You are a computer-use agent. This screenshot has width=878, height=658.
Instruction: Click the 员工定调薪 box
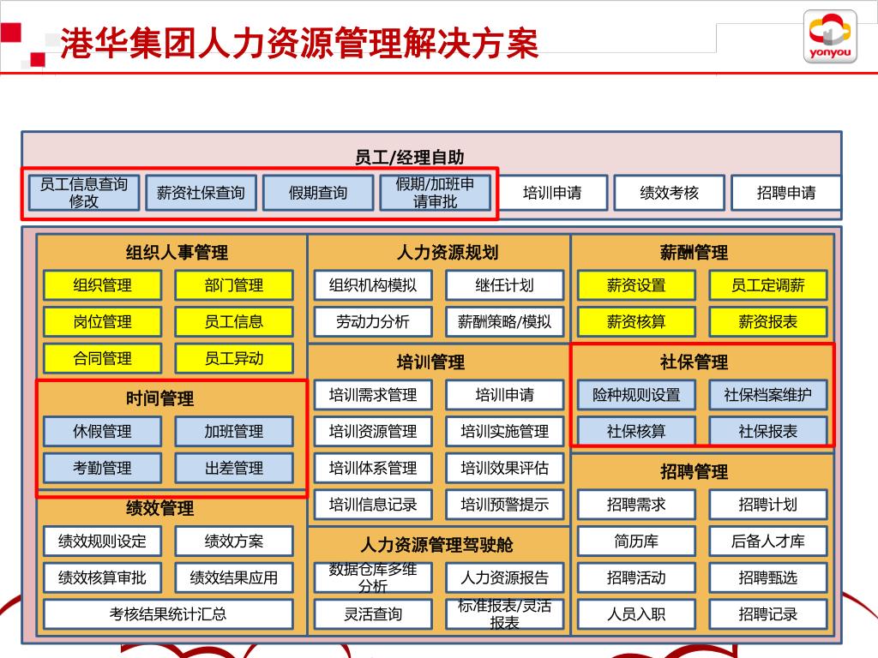(767, 285)
